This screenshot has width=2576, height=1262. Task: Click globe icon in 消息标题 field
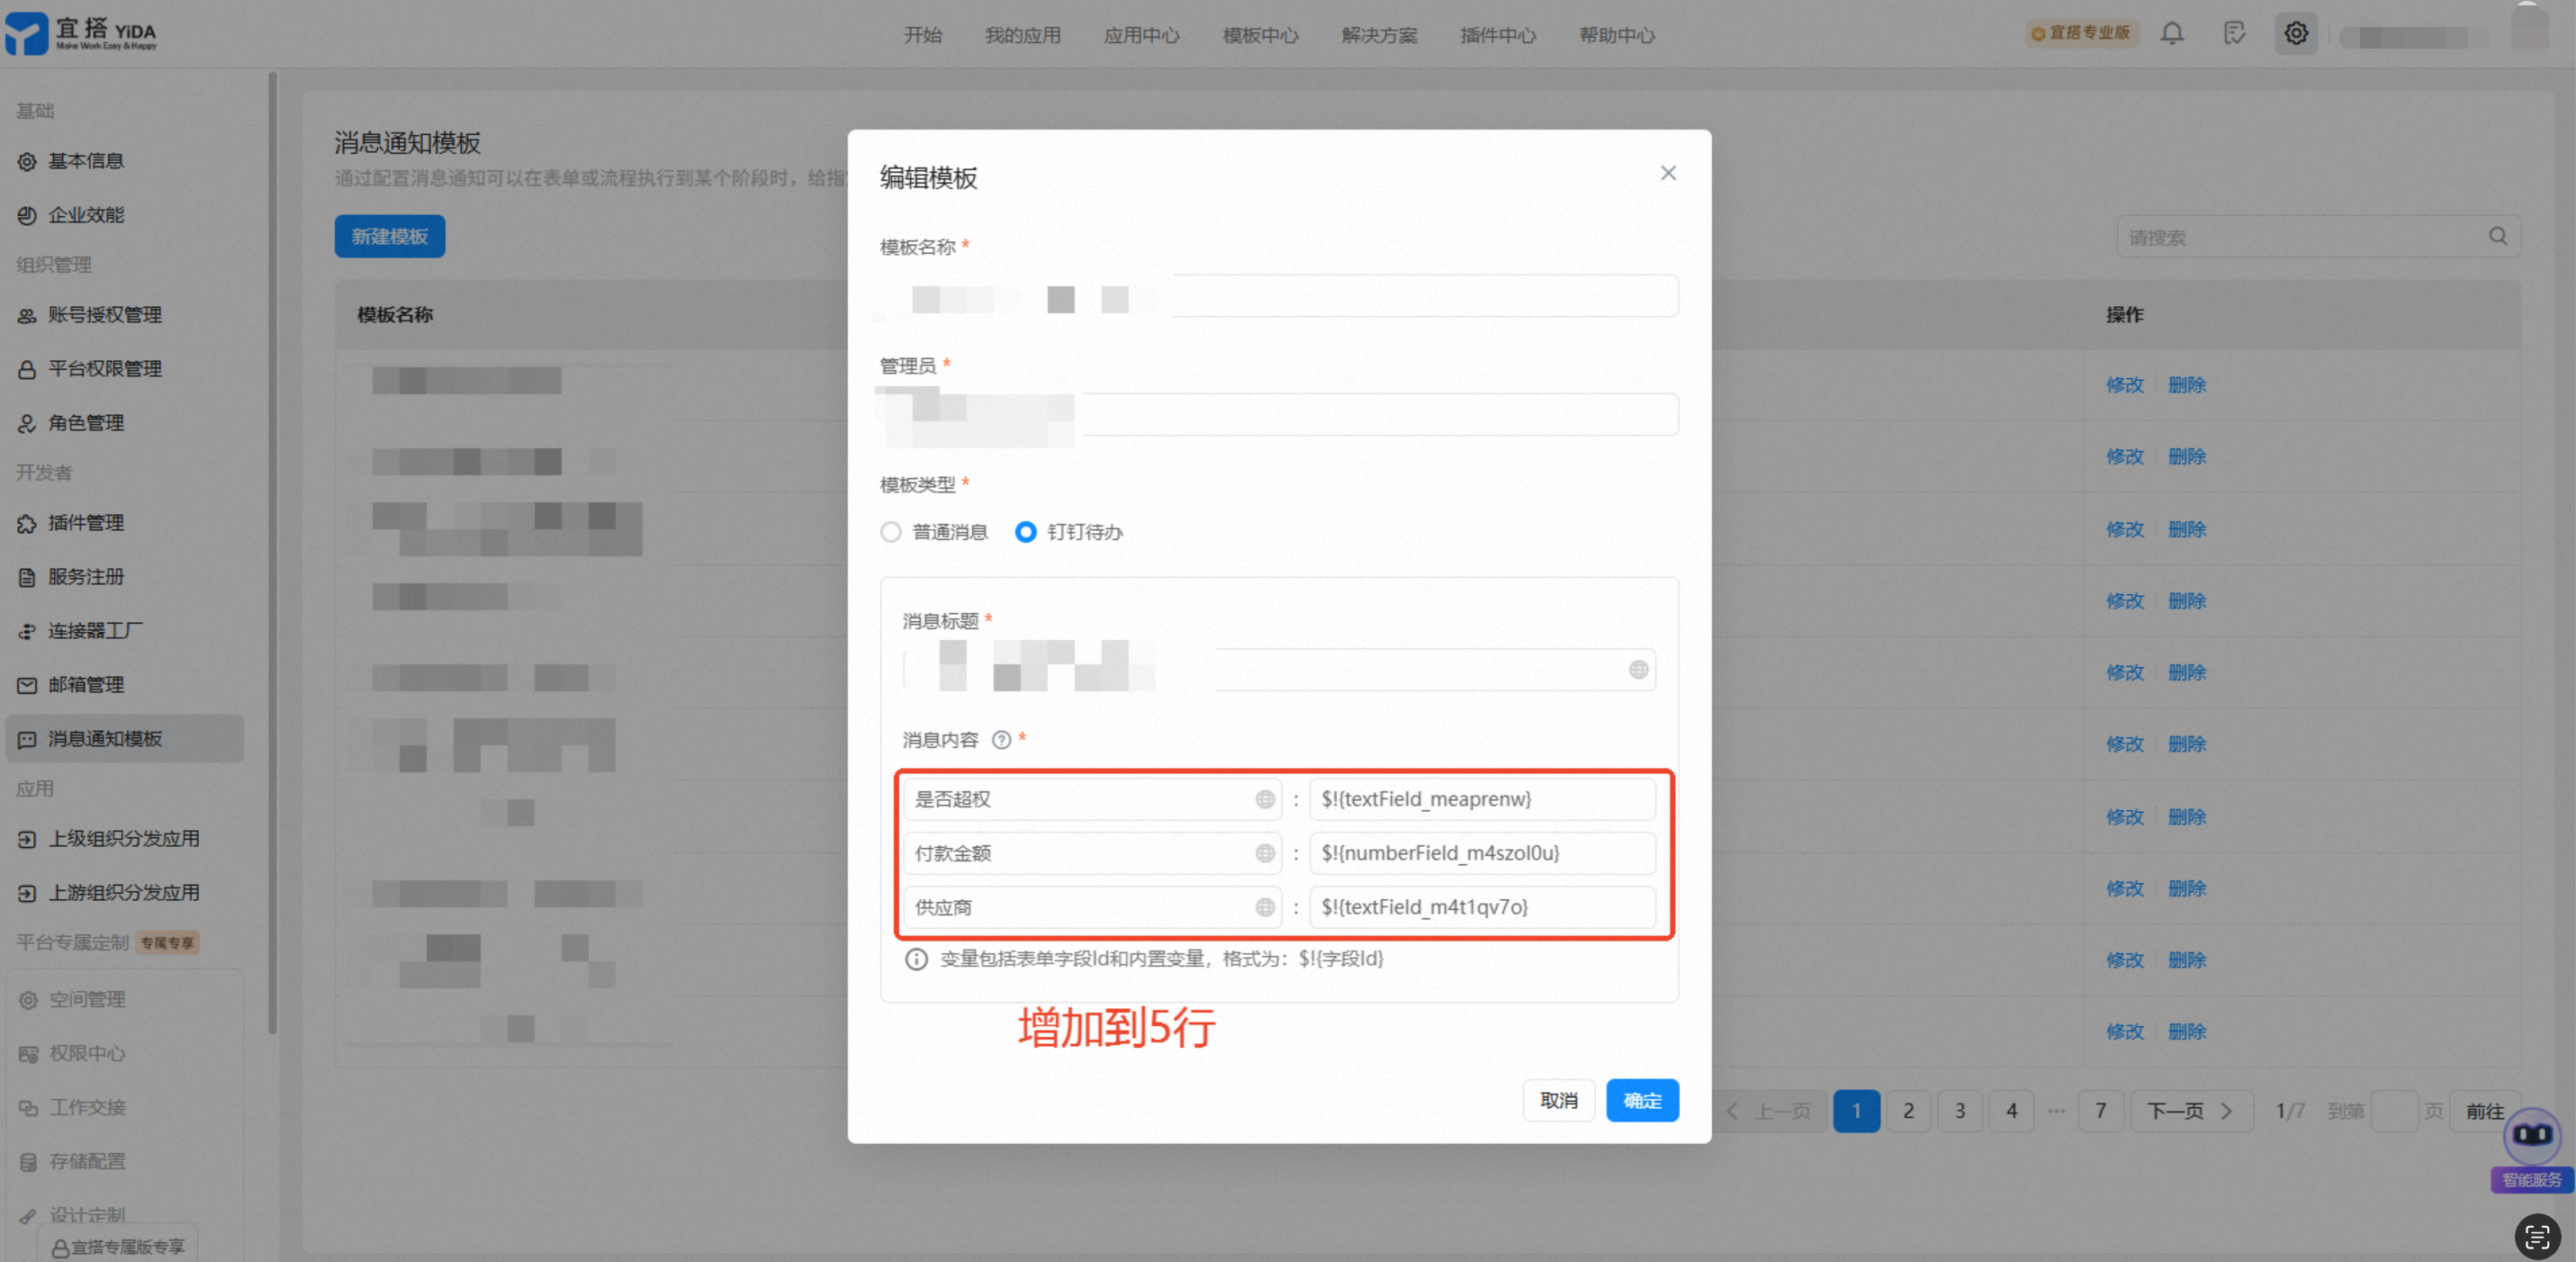[1637, 670]
